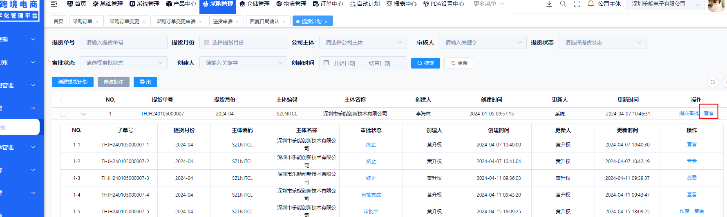The image size is (727, 217).
Task: Click 作废 for sub-order THJH240105000007-5
Action: 684,211
